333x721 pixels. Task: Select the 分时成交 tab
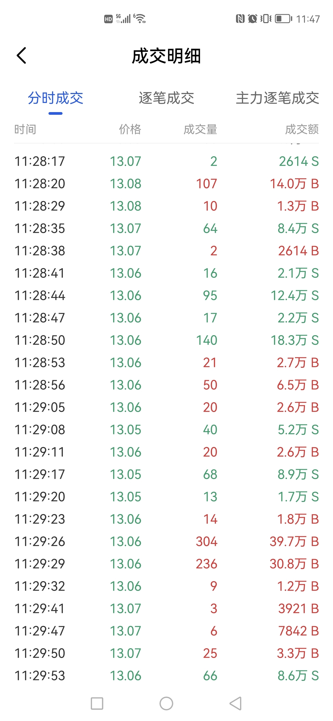55,98
